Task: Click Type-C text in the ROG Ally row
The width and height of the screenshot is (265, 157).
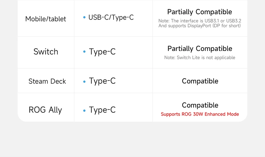Action: click(x=102, y=110)
